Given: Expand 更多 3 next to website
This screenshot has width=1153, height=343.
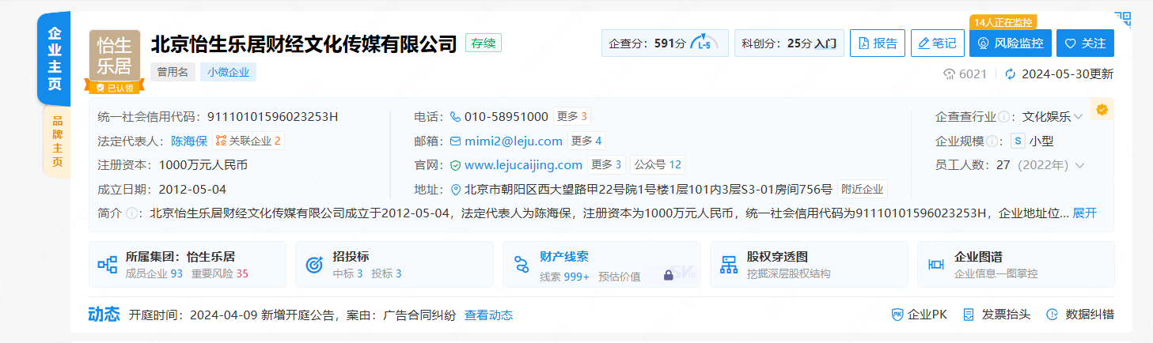Looking at the screenshot, I should [x=606, y=165].
